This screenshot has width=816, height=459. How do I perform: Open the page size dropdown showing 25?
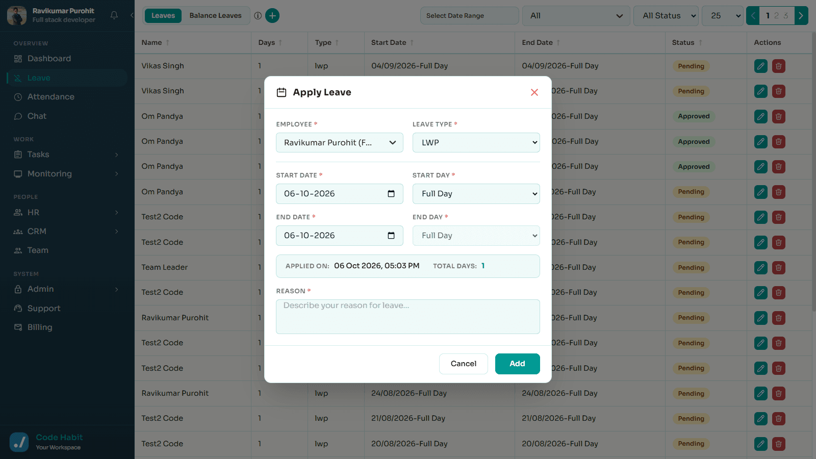pos(723,16)
